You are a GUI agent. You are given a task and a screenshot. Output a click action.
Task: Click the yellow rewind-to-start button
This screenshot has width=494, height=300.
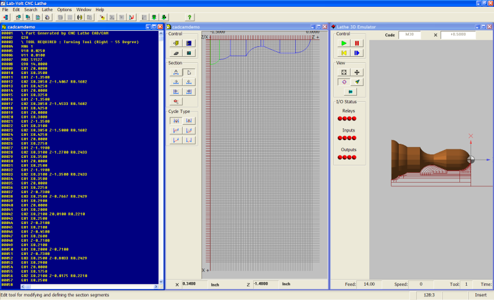coord(344,53)
